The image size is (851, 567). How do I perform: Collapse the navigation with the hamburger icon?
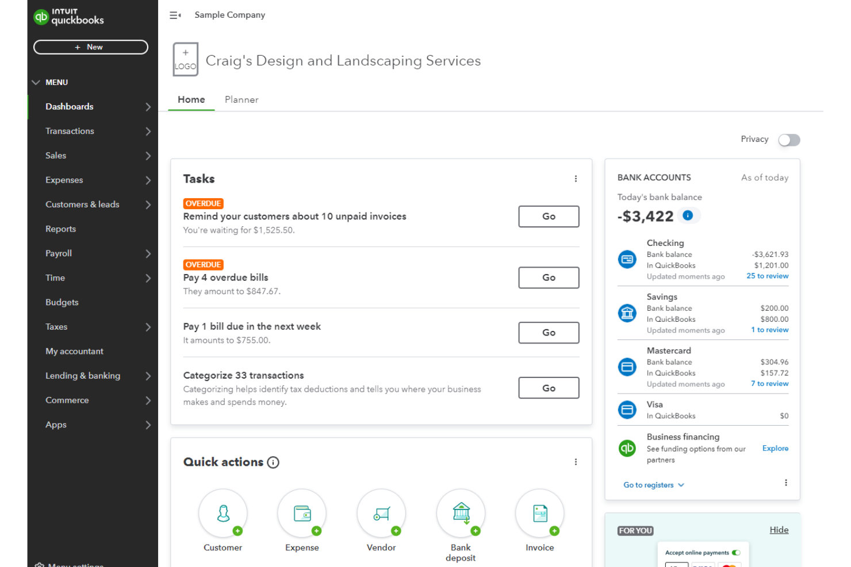coord(174,15)
